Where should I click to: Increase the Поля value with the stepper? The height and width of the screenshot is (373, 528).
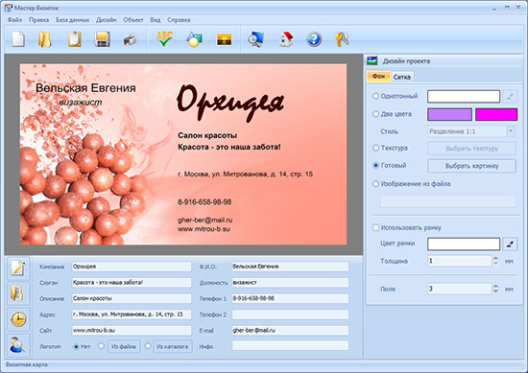(x=495, y=287)
